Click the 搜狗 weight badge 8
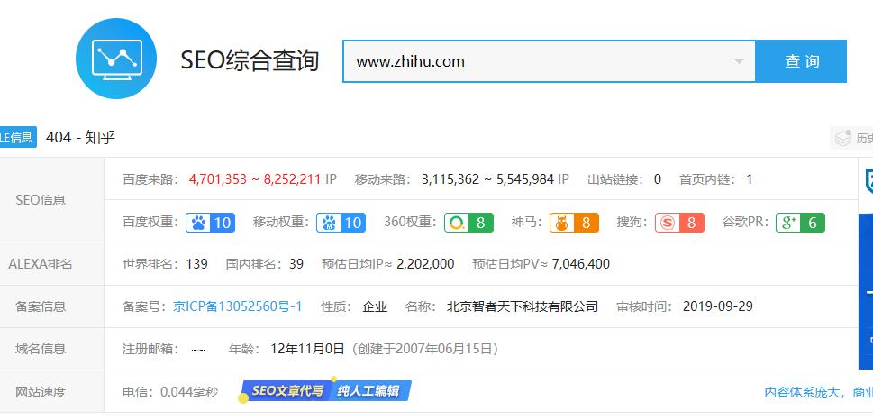This screenshot has width=873, height=420. click(x=679, y=223)
